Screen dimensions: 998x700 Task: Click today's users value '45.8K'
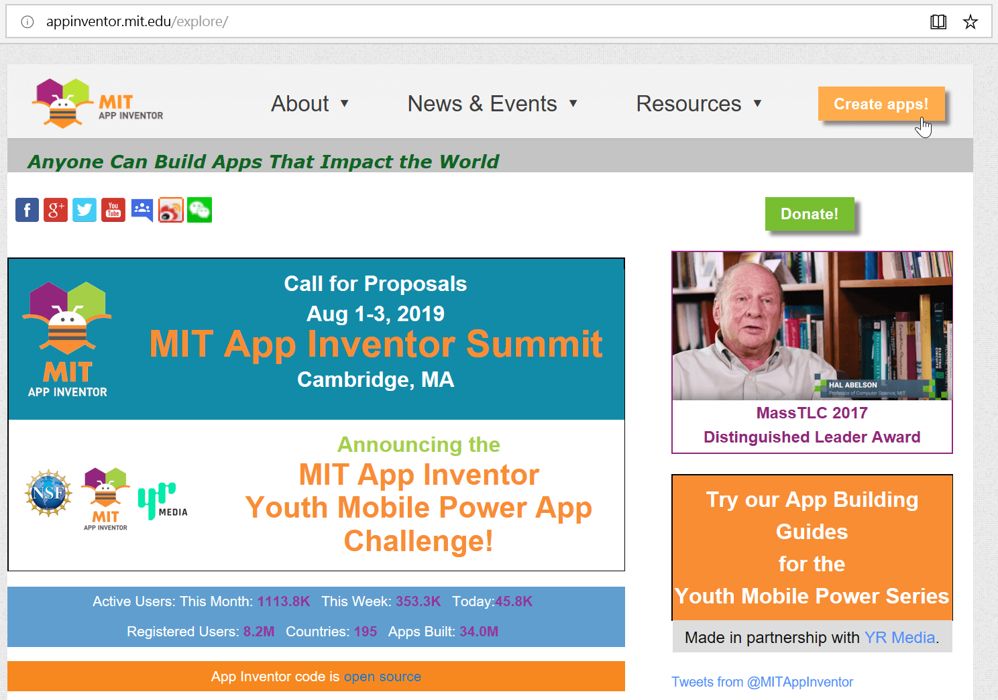click(x=514, y=601)
